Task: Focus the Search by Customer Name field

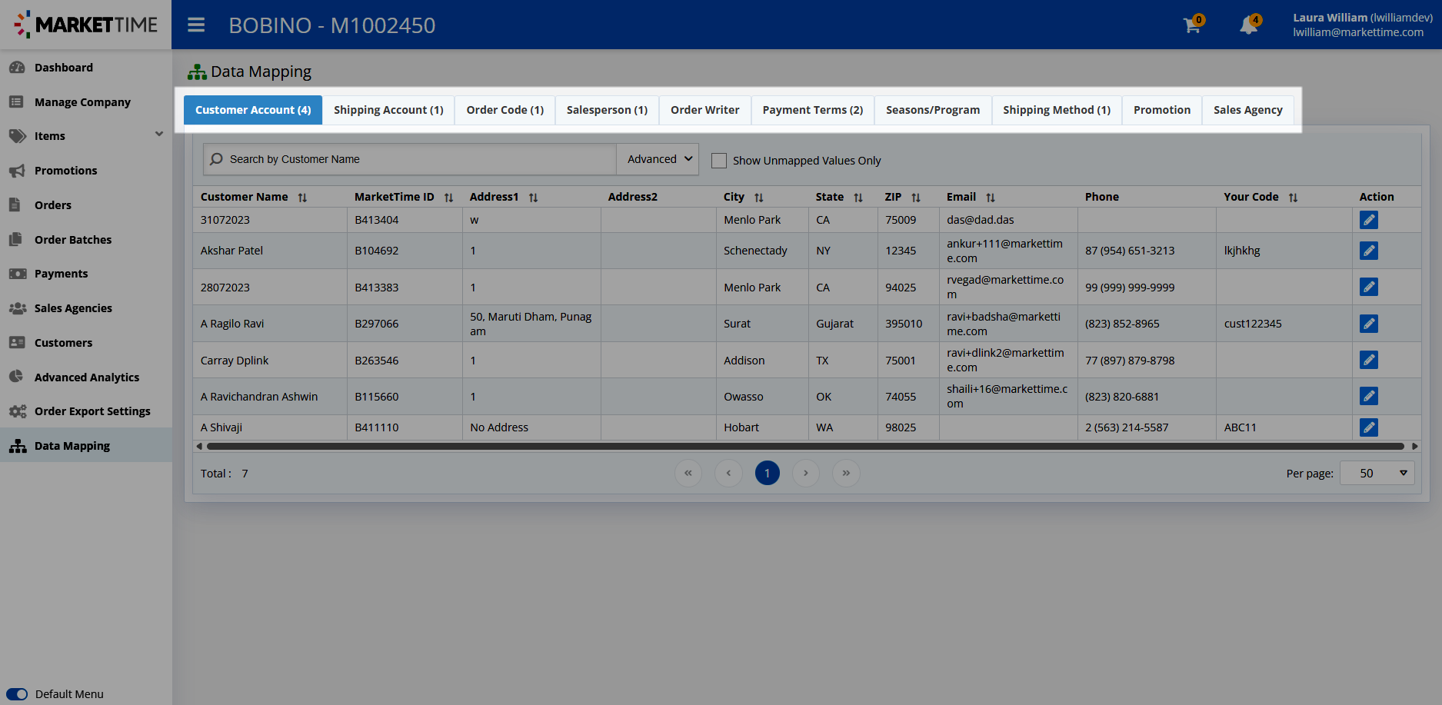Action: tap(410, 159)
